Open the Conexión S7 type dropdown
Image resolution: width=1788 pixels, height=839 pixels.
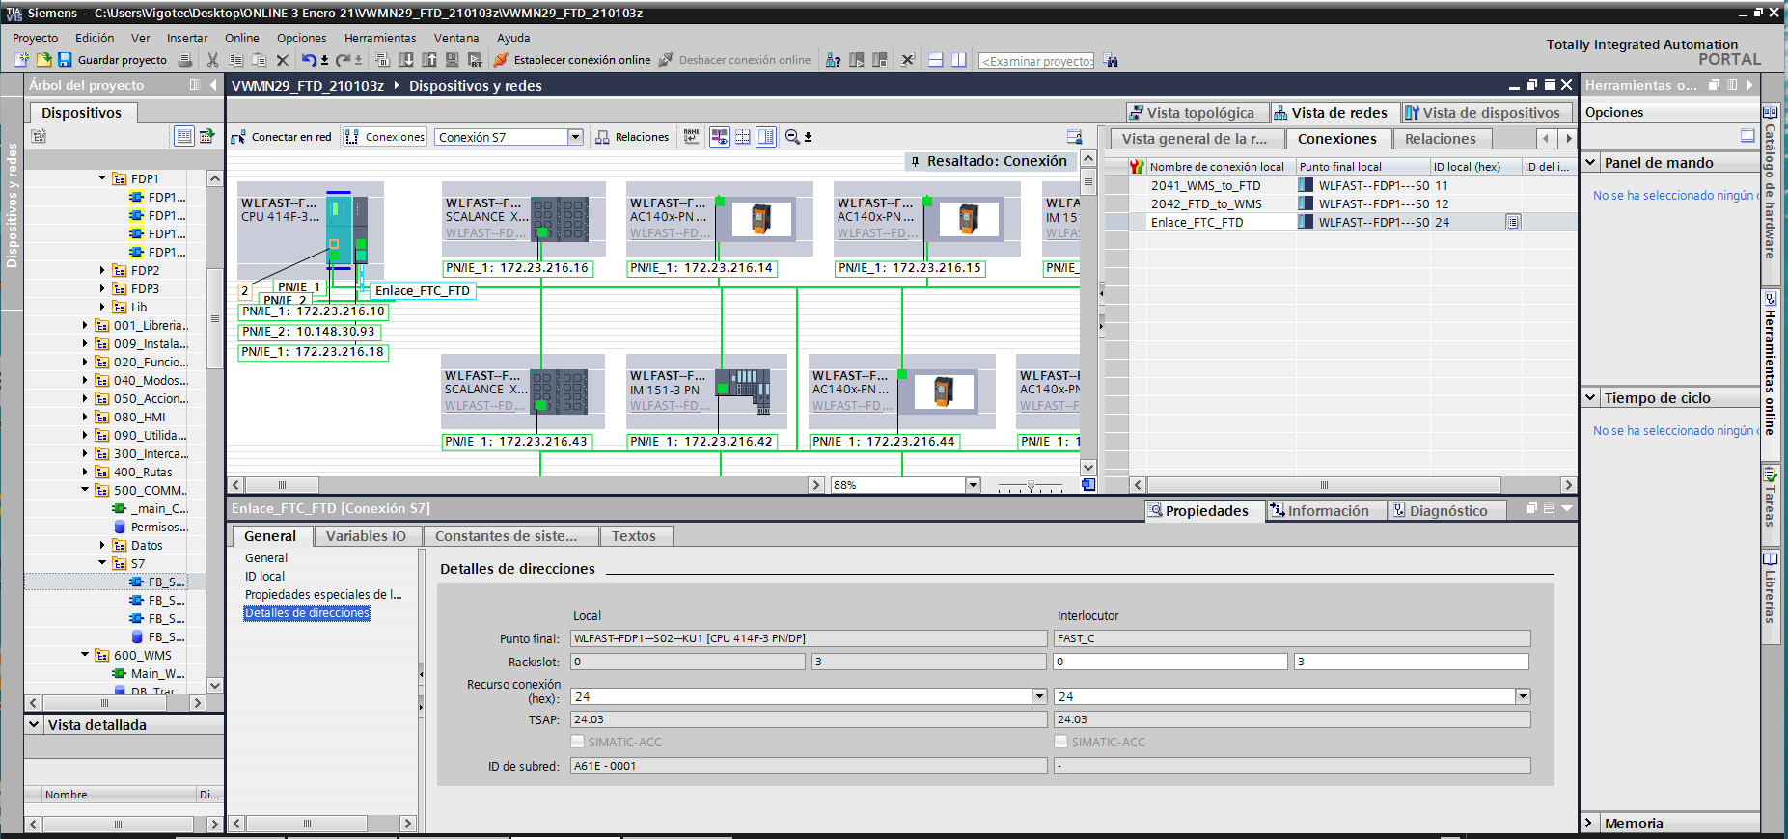575,137
